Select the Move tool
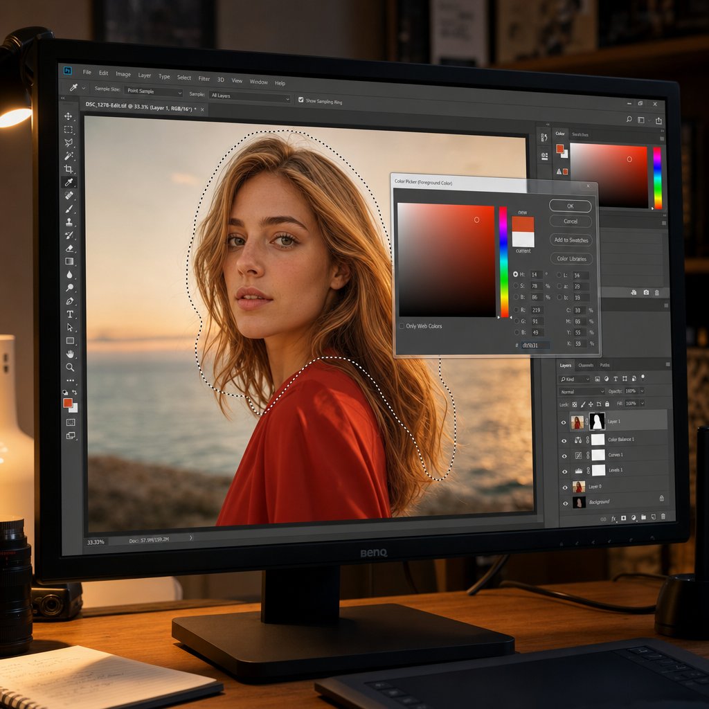709x709 pixels. pos(69,116)
